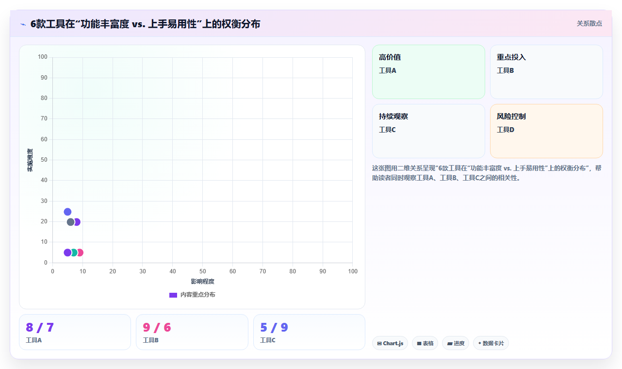622x369 pixels.
Task: Select the 数据卡片 tag
Action: pos(491,343)
